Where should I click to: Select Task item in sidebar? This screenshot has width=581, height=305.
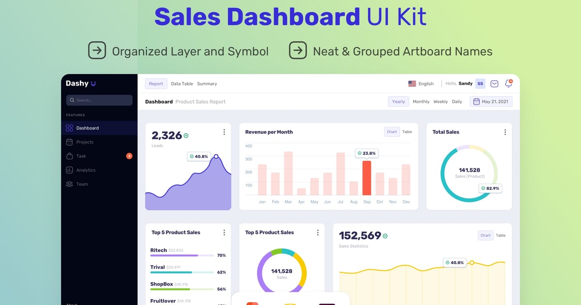tap(81, 156)
